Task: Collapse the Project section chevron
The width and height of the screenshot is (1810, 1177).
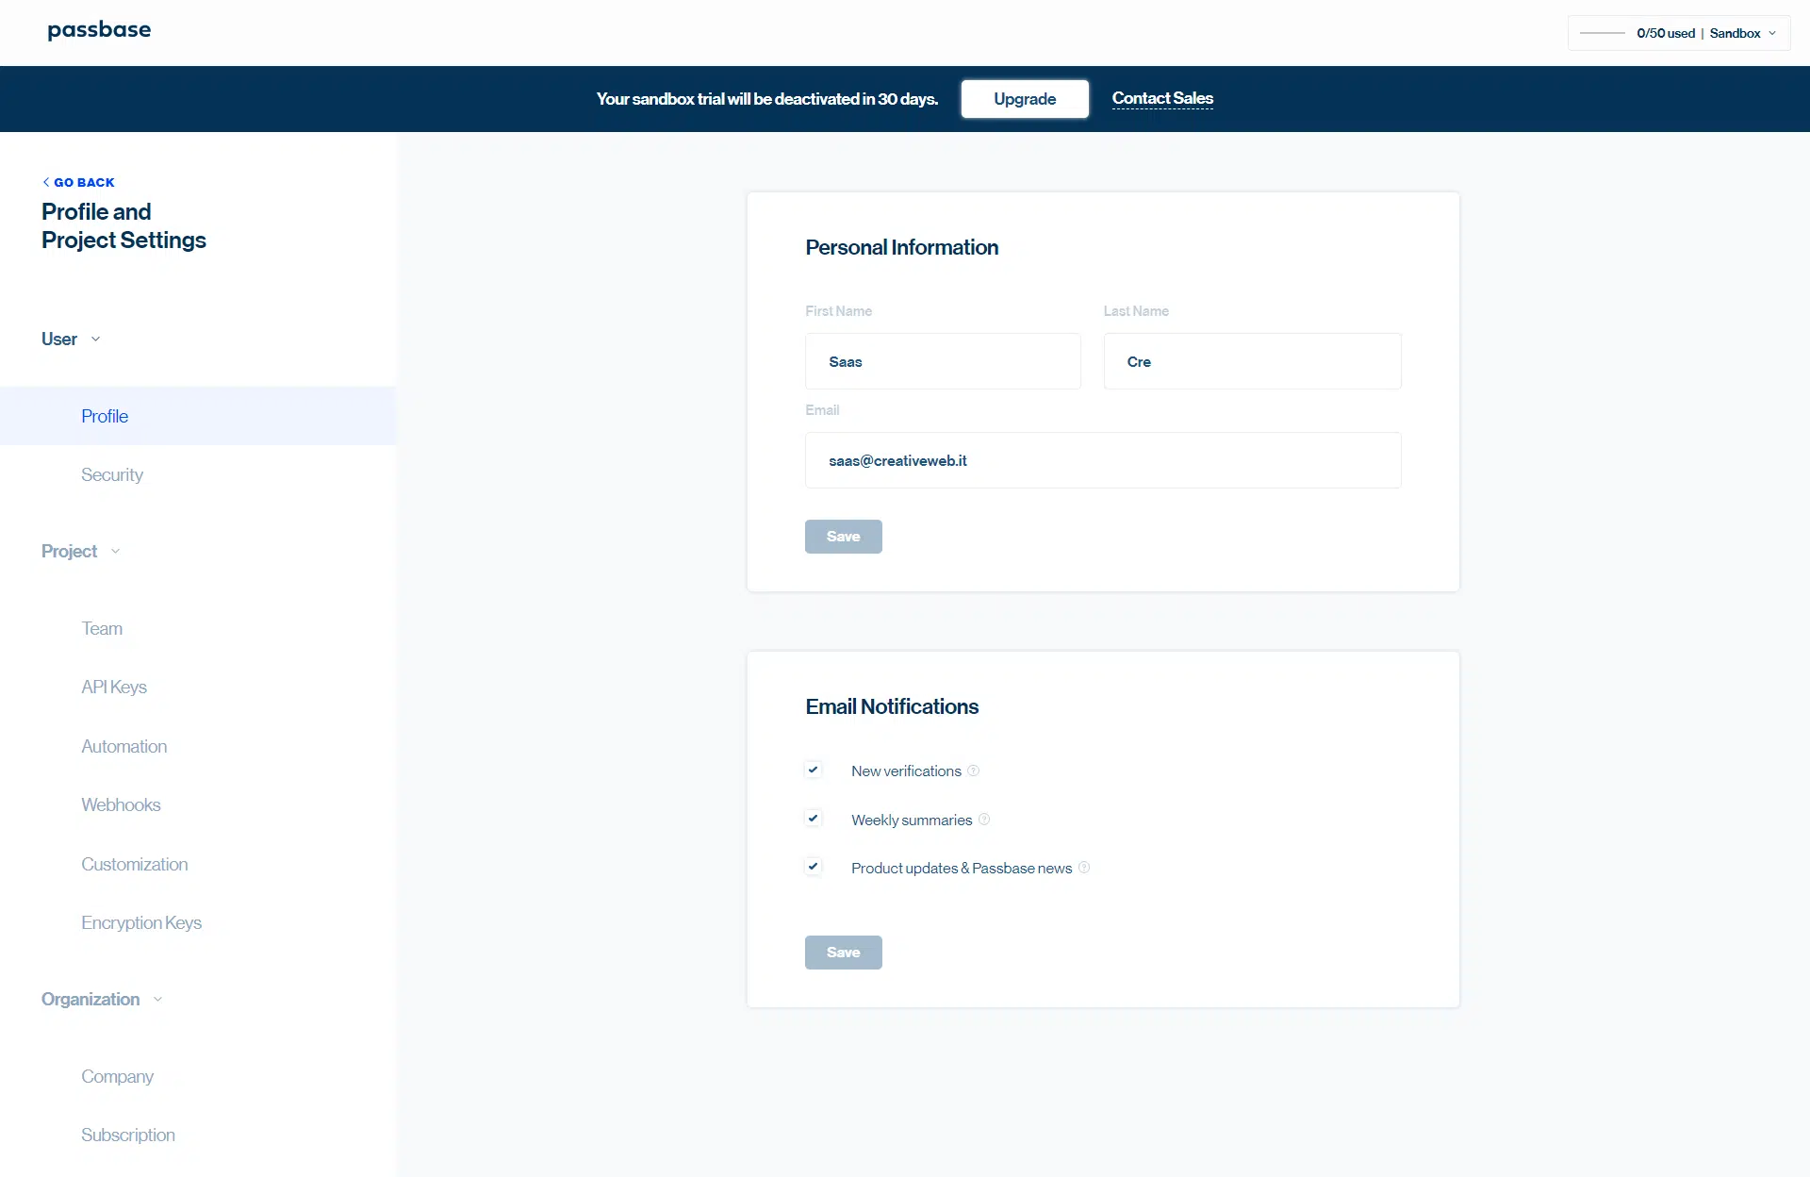Action: point(115,552)
